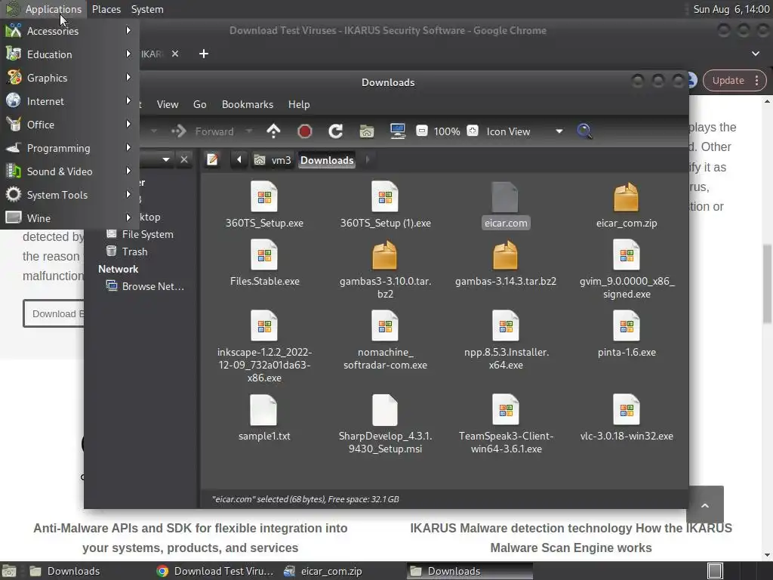Open the Computer location icon

[x=397, y=131]
